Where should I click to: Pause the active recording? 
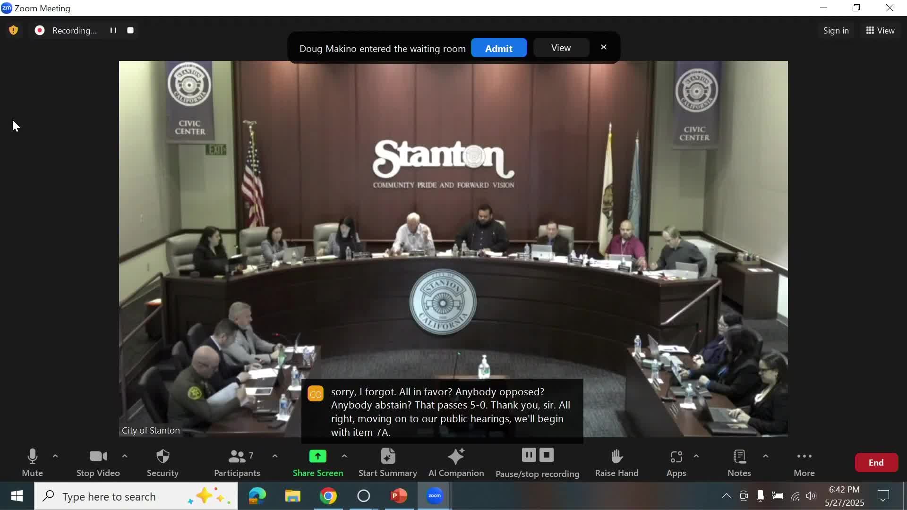click(529, 455)
